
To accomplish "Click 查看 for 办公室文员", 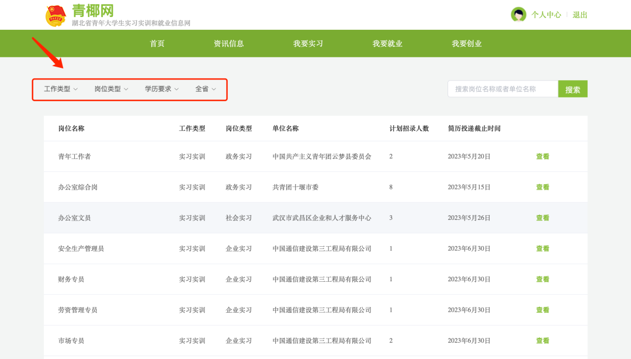I will point(542,218).
